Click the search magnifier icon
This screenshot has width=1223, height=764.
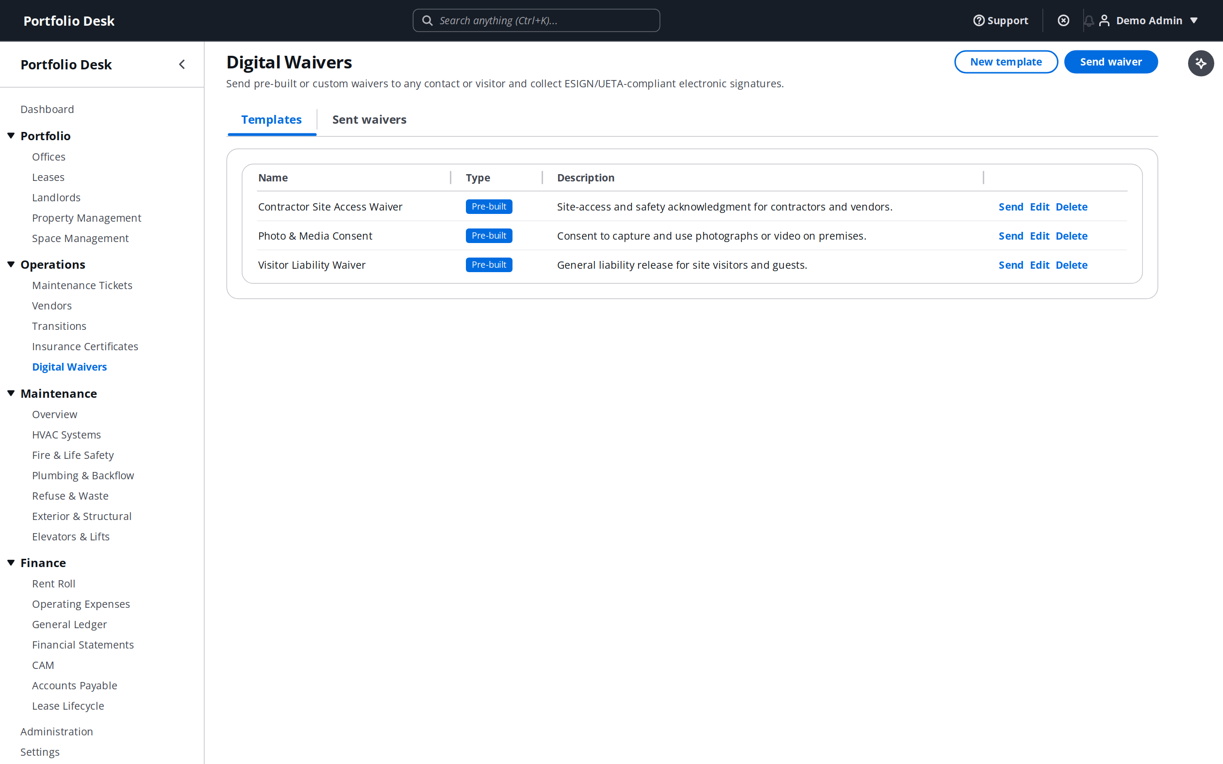click(x=427, y=20)
